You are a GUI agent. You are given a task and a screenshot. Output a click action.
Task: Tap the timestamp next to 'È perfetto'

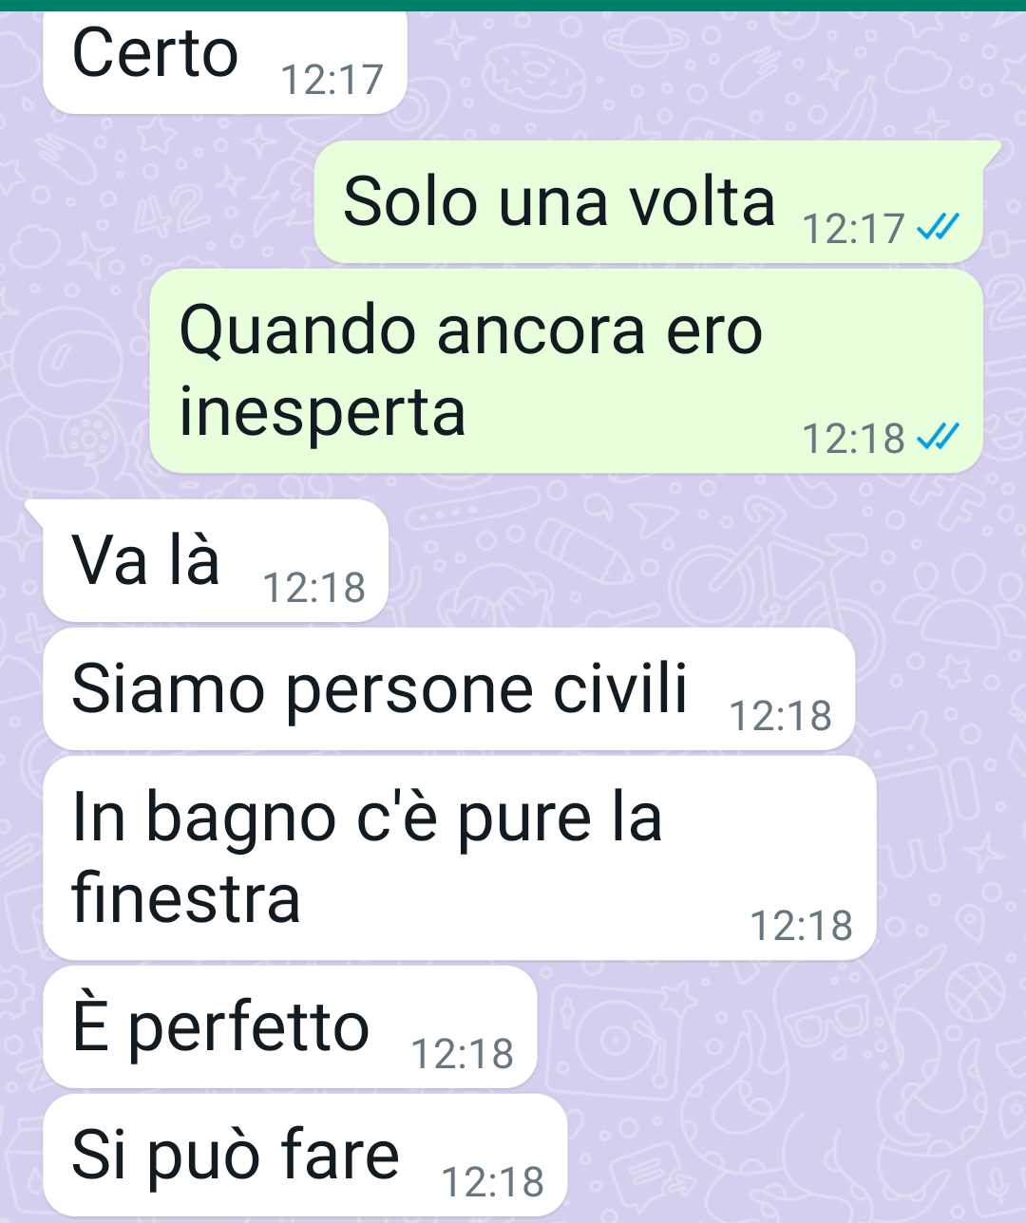pos(463,1054)
